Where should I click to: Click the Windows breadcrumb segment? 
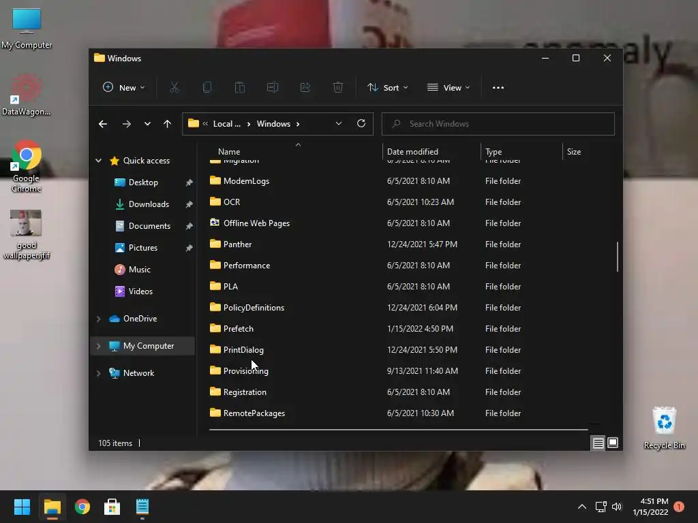tap(273, 124)
